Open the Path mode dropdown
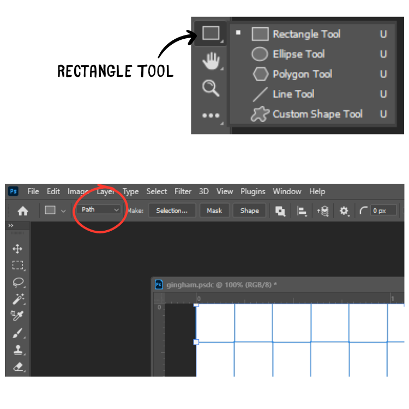 pyautogui.click(x=99, y=210)
